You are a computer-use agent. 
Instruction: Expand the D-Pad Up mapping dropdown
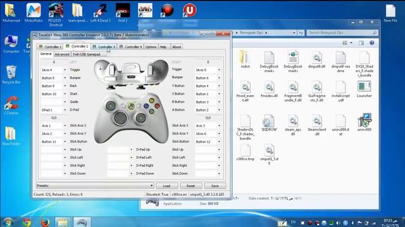click(x=131, y=149)
